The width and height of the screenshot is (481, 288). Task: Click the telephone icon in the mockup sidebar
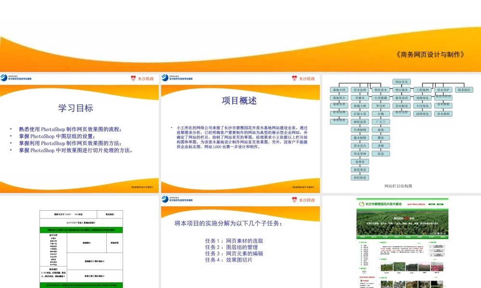click(x=364, y=272)
